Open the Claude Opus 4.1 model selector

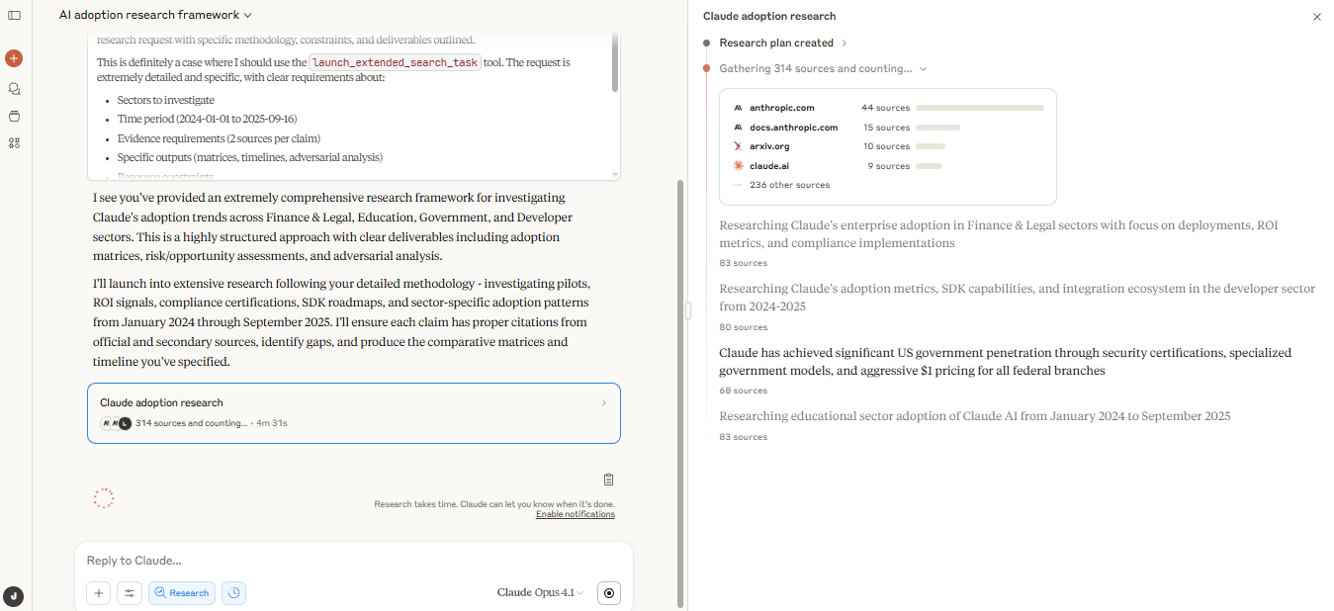pyautogui.click(x=540, y=593)
